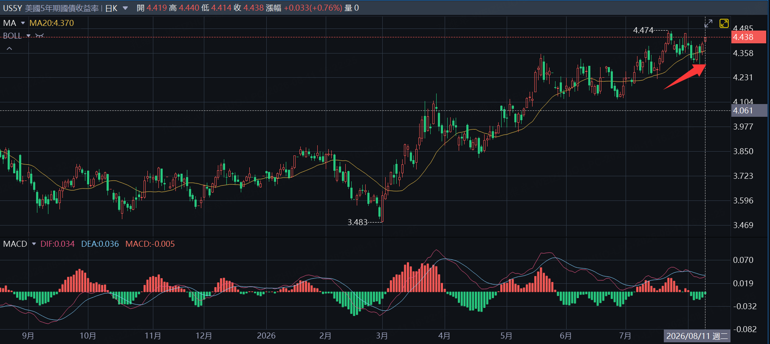Viewport: 770px width, 344px height.
Task: Open the MA indicator dropdown arrow
Action: coord(23,23)
